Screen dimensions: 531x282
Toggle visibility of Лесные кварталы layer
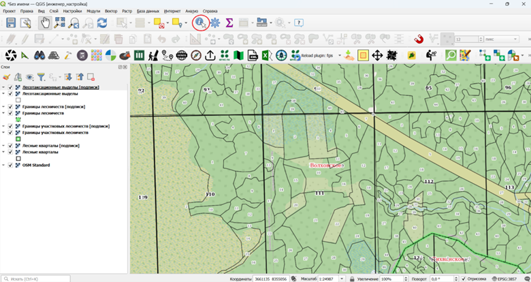pyautogui.click(x=10, y=152)
